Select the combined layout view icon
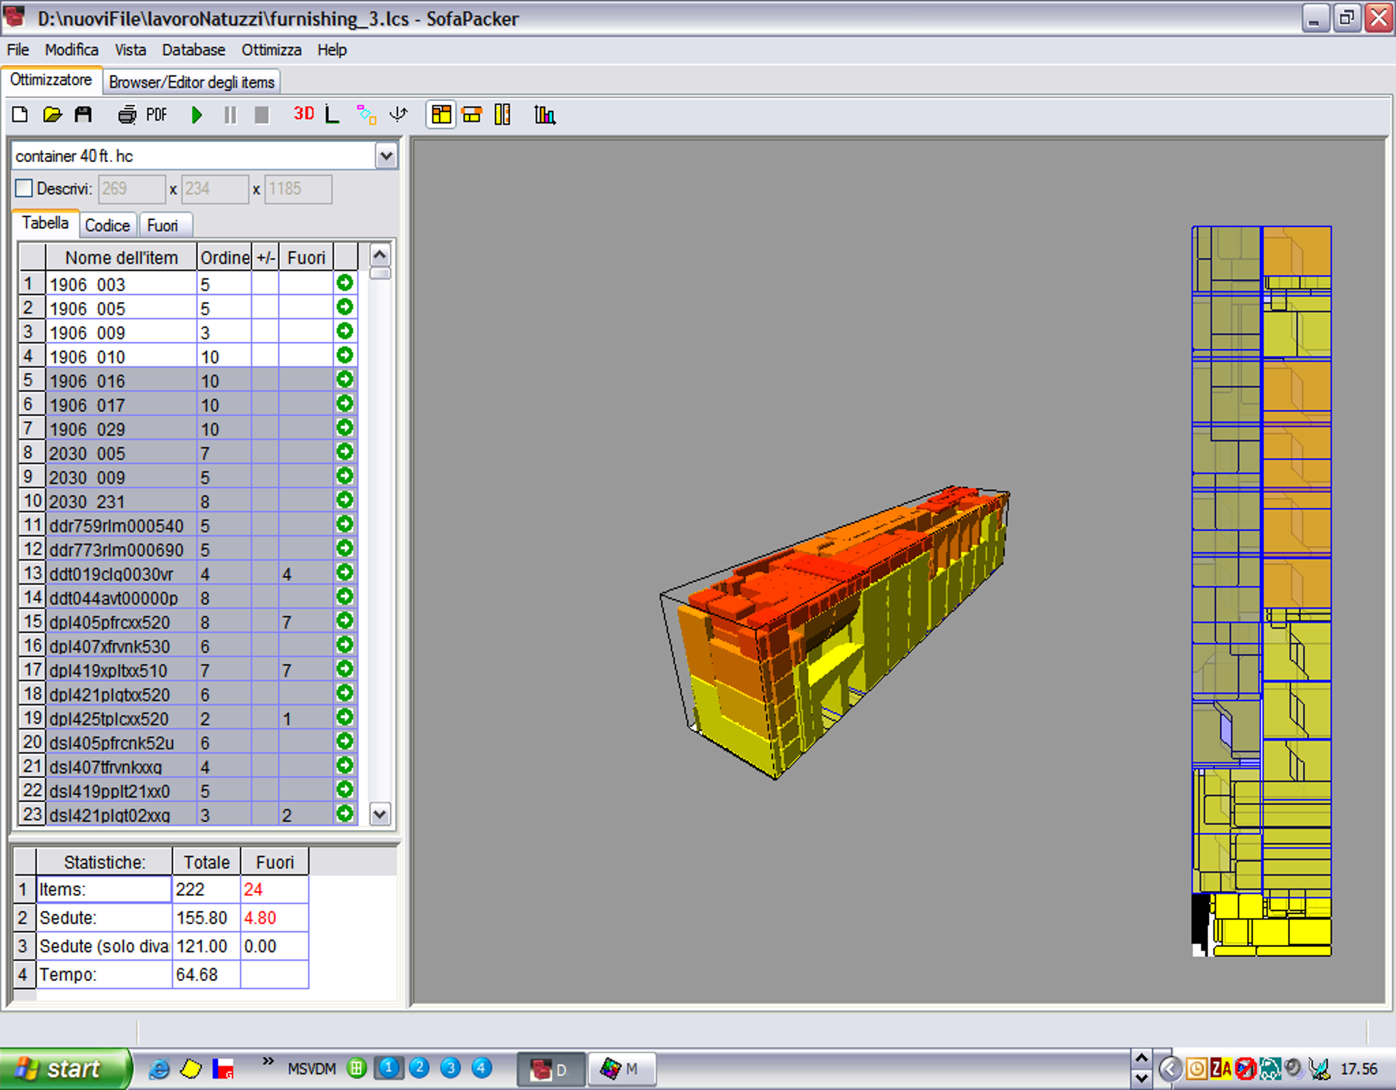The image size is (1396, 1090). click(x=441, y=115)
